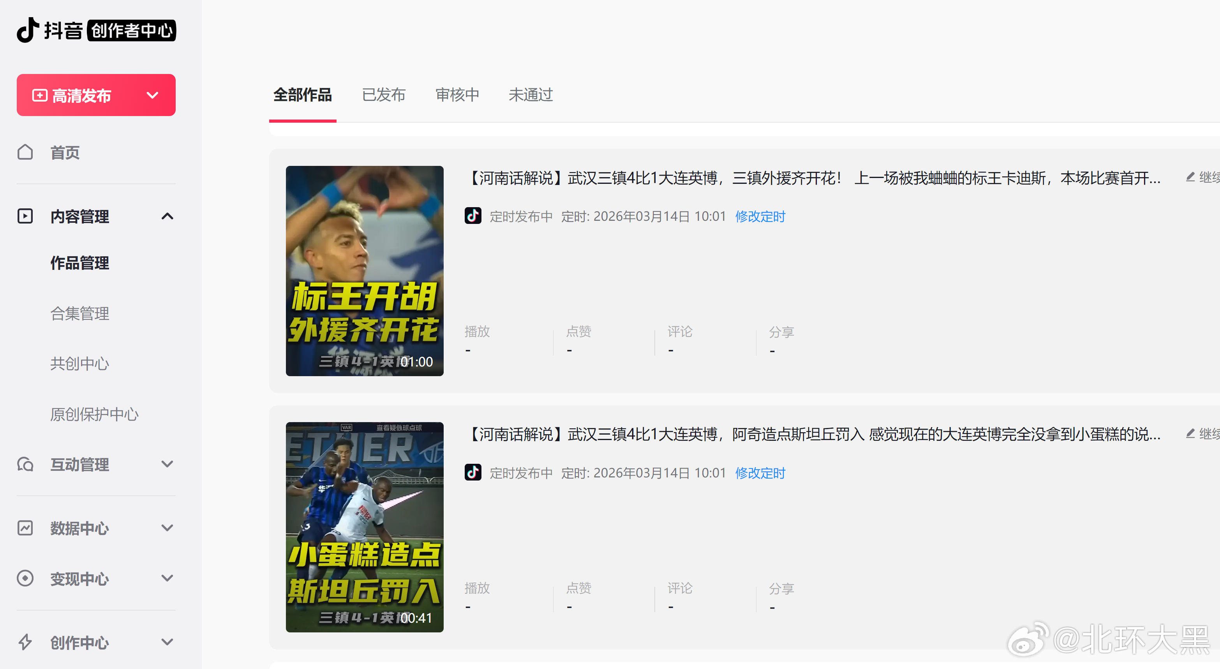Expand the 变现中心 menu chevron

tap(167, 579)
